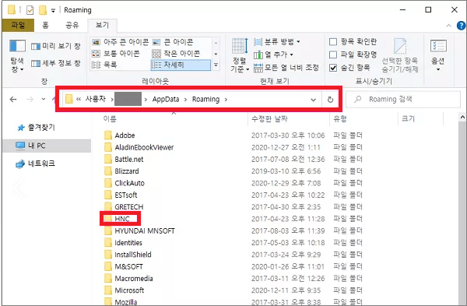Open the 파일 menu tab
The height and width of the screenshot is (306, 467).
tap(18, 26)
